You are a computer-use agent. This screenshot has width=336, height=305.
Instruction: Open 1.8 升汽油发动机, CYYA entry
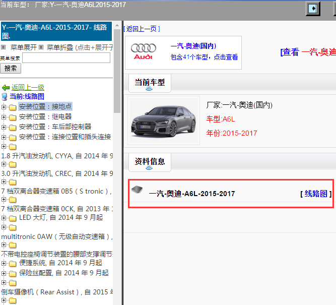(57, 156)
